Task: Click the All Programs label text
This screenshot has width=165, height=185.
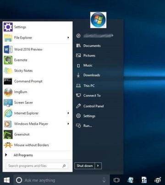Action: click(23, 155)
